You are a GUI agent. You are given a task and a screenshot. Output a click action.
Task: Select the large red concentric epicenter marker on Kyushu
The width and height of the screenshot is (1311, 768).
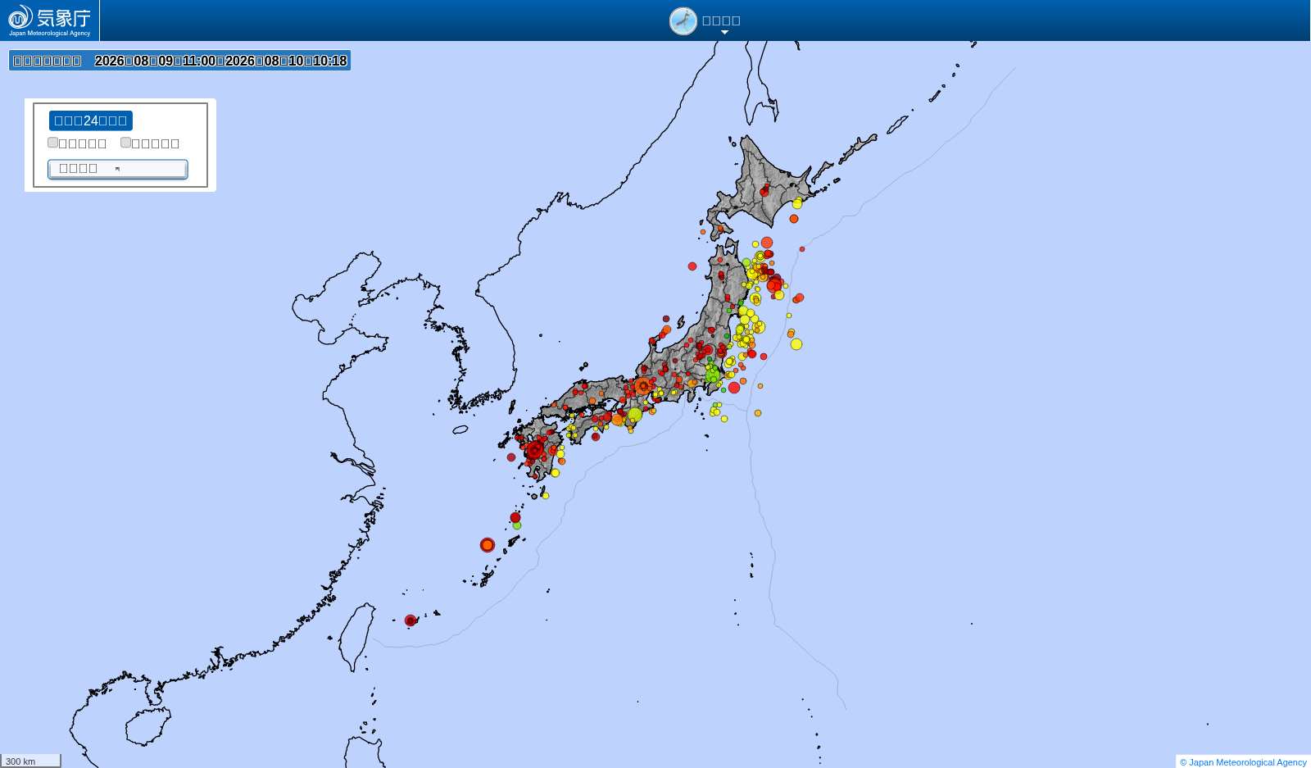coord(535,450)
